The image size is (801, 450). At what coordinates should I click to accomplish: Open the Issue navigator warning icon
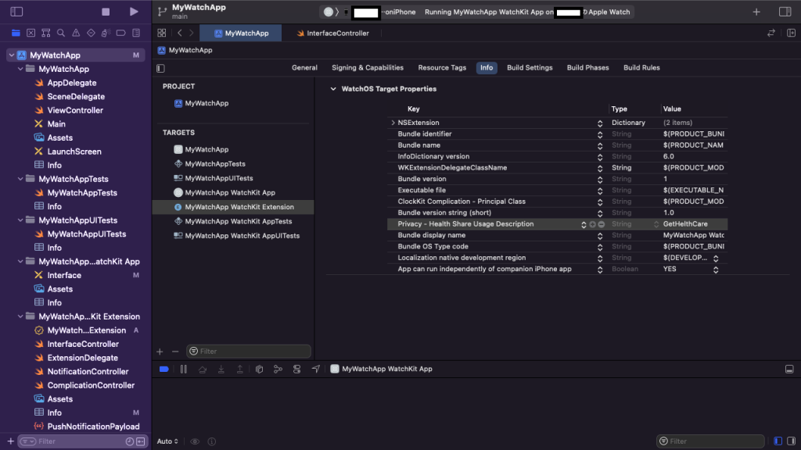(76, 33)
